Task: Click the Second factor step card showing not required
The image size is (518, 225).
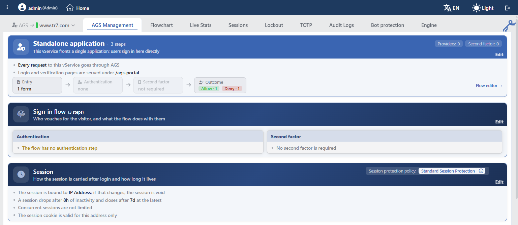Action: pos(158,85)
